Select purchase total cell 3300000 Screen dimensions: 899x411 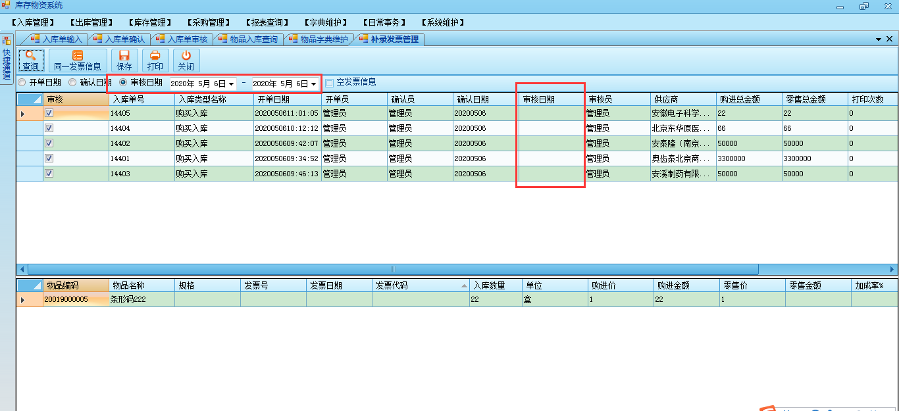749,158
